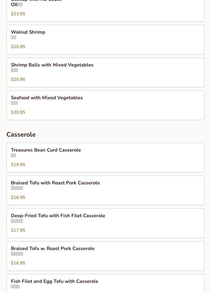Click the $20.95 price under Walnut Shrimp
The height and width of the screenshot is (293, 211).
(18, 47)
